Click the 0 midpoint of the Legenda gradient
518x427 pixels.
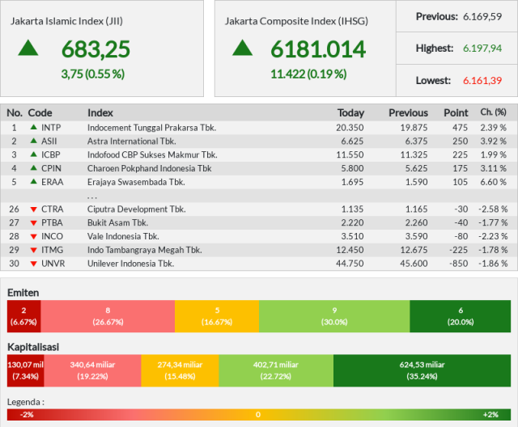[x=258, y=414]
